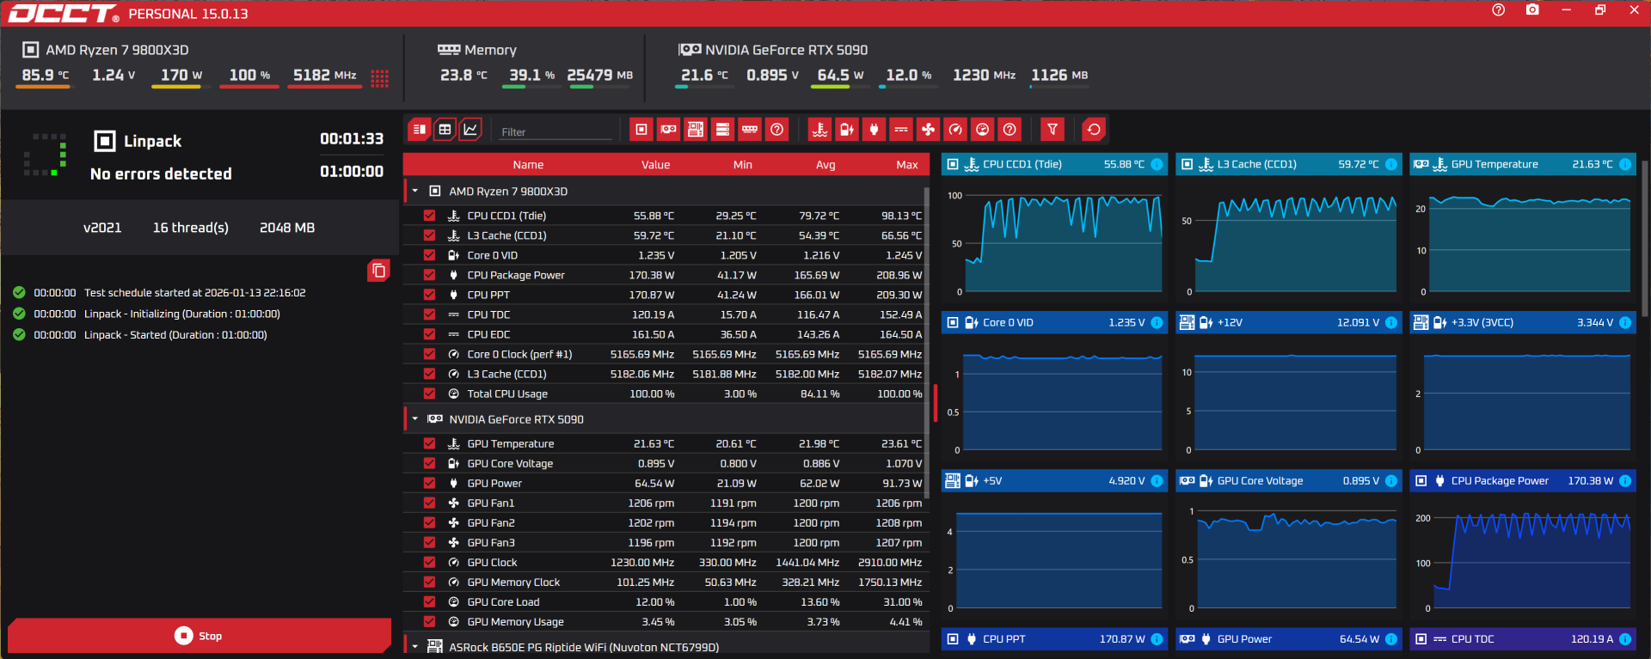1651x659 pixels.
Task: Click info button on CPU CCD1 graph
Action: 1157,164
